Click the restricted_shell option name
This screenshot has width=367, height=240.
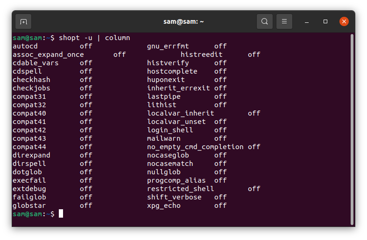[x=180, y=189]
